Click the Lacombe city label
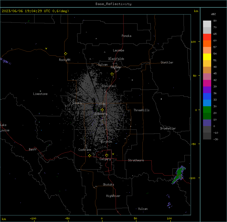Image resolution: width=227 pixels, height=222 pixels. (119, 50)
